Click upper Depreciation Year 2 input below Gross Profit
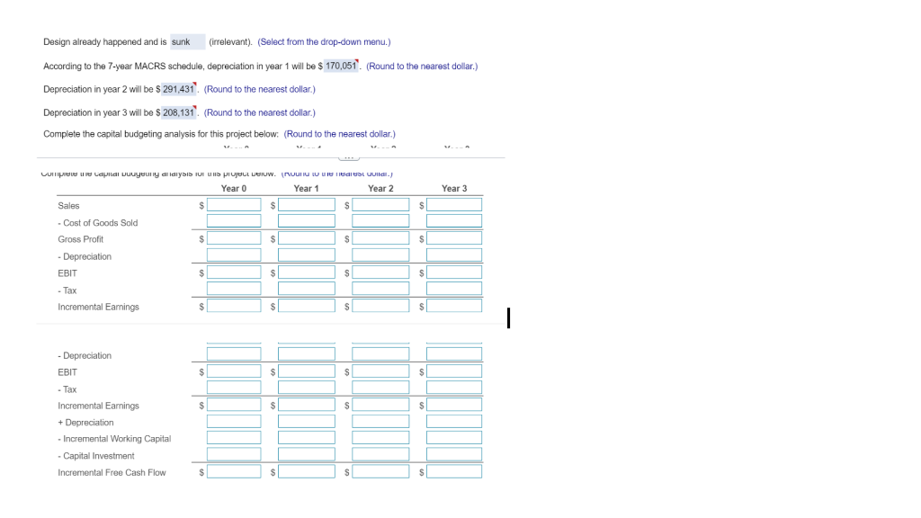 click(380, 255)
